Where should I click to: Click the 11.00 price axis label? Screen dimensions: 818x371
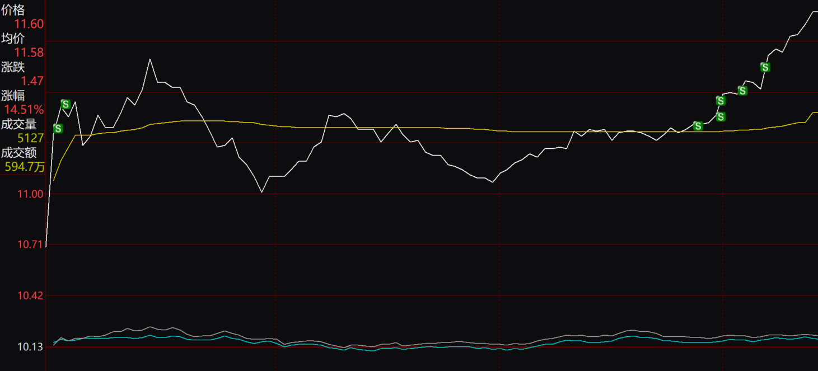click(30, 194)
